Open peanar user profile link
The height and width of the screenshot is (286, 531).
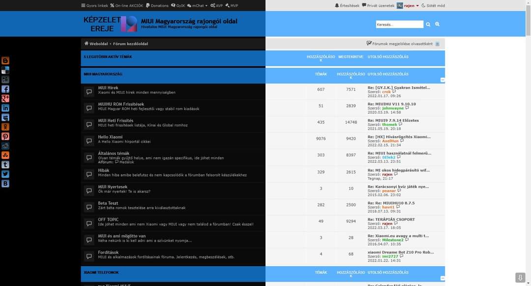coord(389,191)
